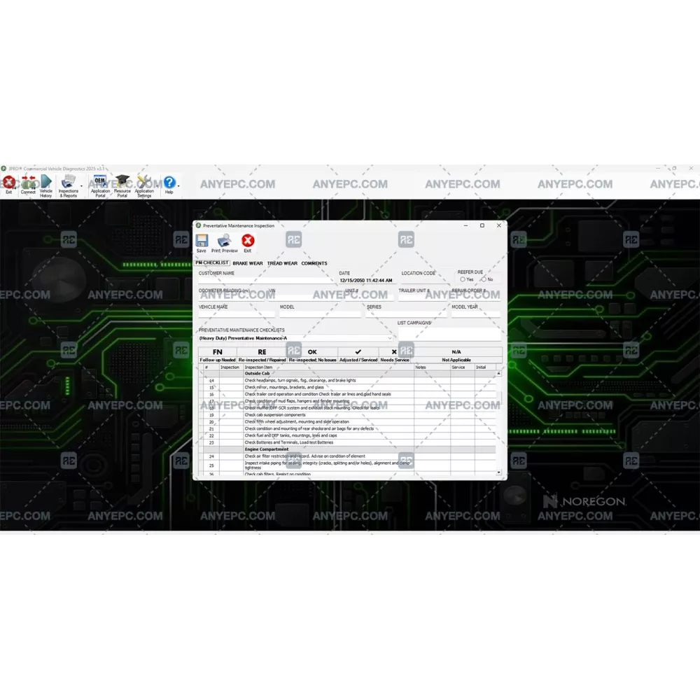This screenshot has width=700, height=700.
Task: Exit the Preventative Maintenance Inspection dialog
Action: [248, 243]
